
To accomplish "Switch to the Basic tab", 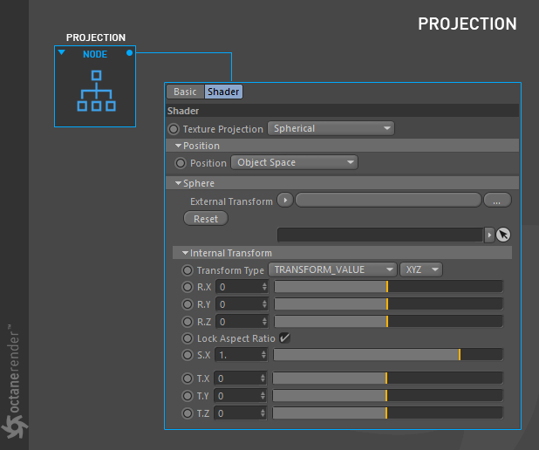I will coord(185,92).
